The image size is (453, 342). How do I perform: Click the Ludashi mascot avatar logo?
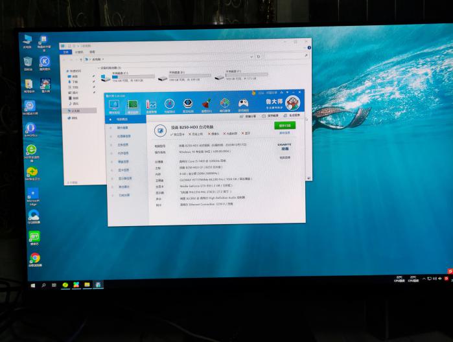292,103
